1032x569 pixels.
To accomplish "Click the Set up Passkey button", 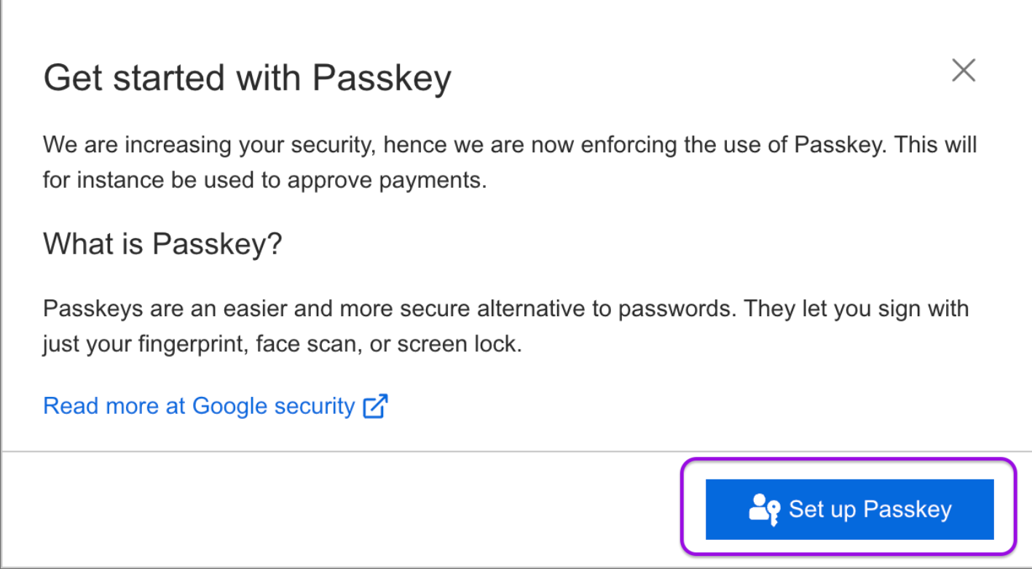I will click(849, 509).
